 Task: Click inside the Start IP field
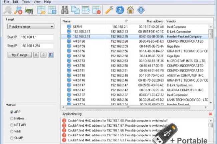click(x=36, y=37)
